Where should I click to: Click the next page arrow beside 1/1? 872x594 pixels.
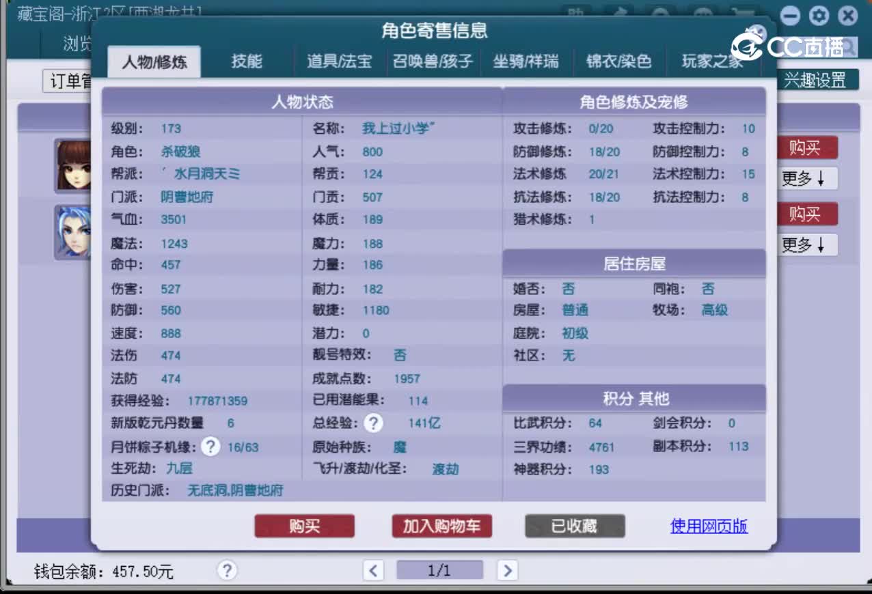click(x=508, y=570)
